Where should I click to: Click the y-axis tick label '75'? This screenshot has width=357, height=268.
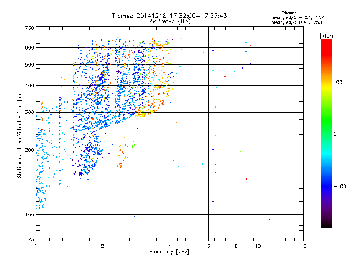tap(31, 239)
